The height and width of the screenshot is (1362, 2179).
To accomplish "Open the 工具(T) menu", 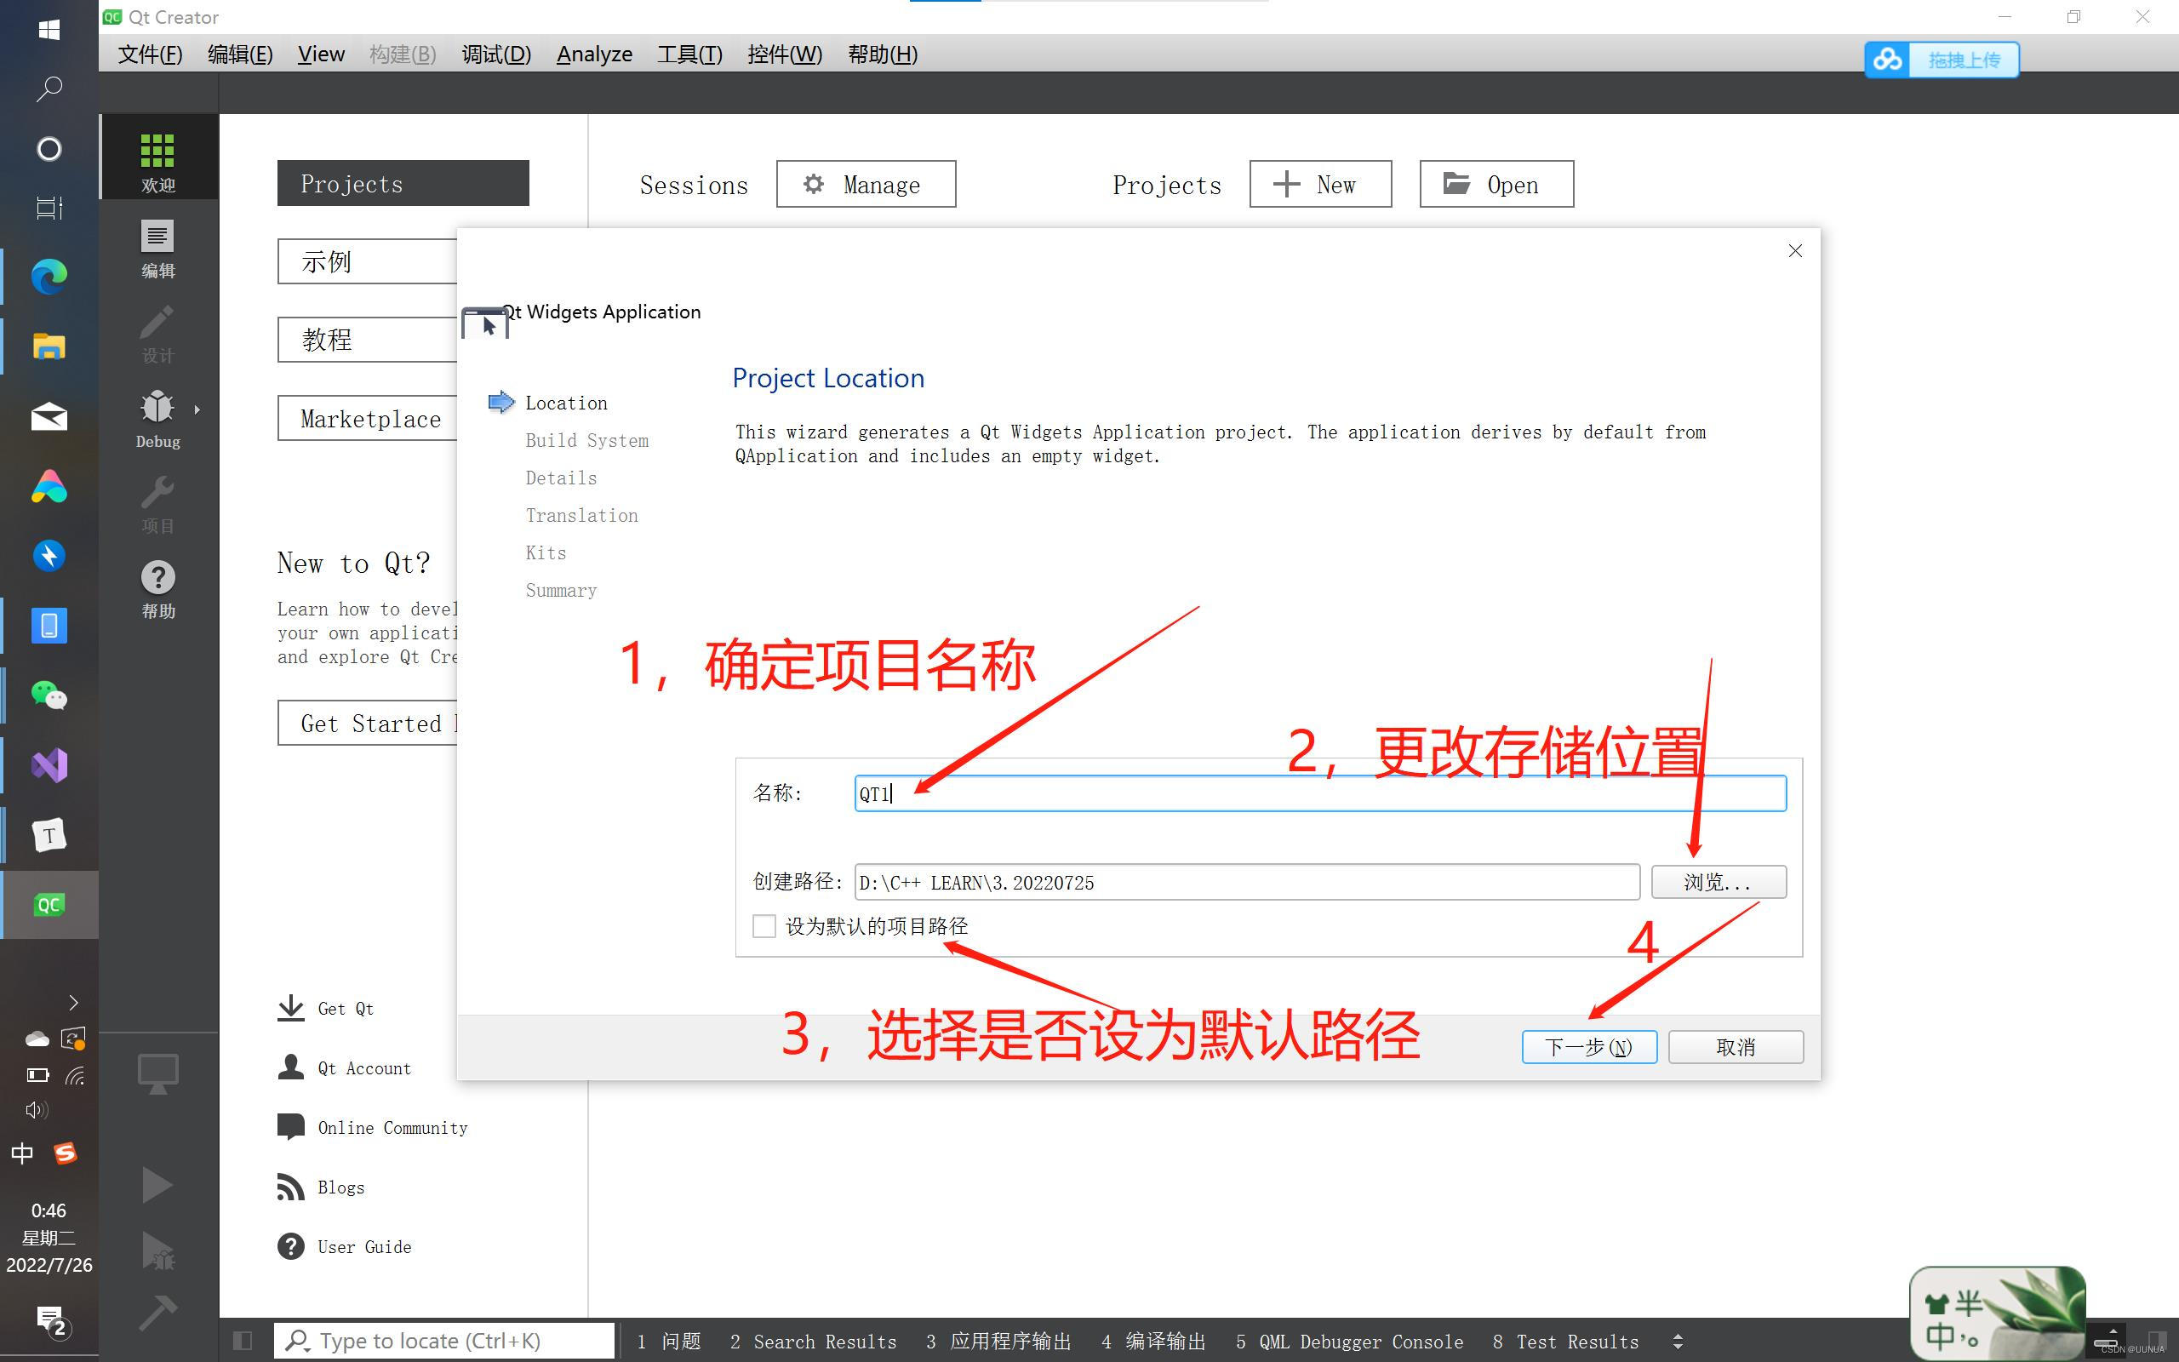I will [x=689, y=54].
